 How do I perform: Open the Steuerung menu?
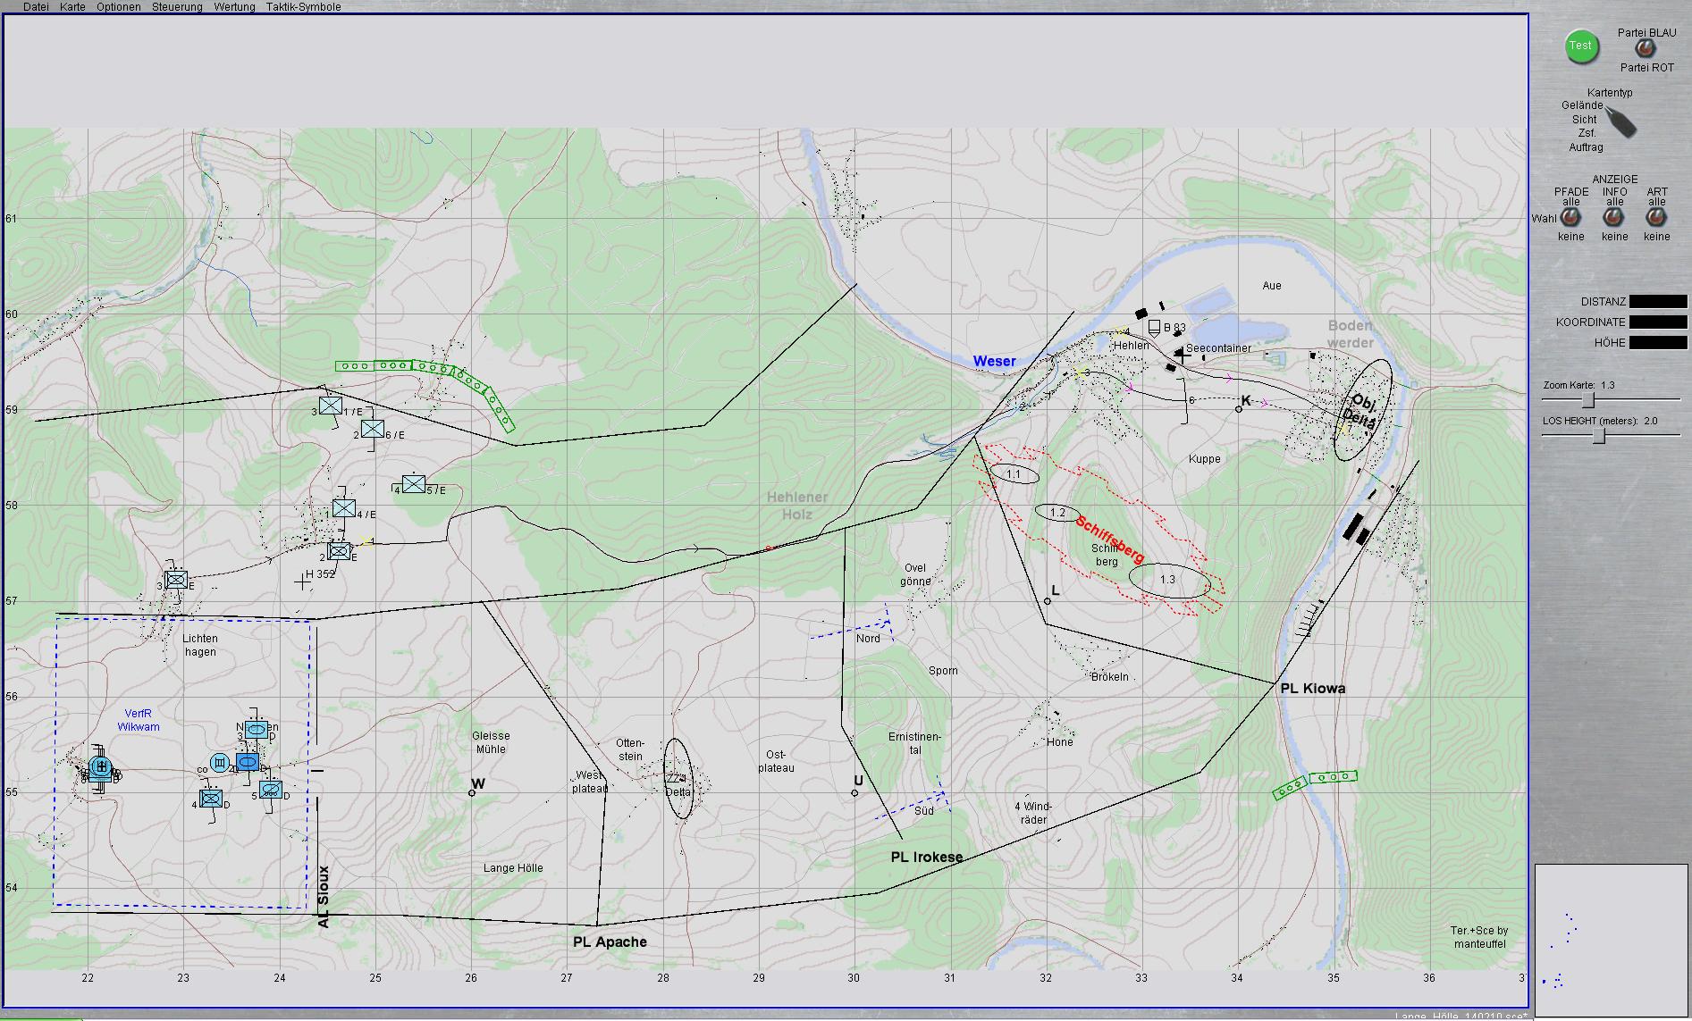[177, 7]
